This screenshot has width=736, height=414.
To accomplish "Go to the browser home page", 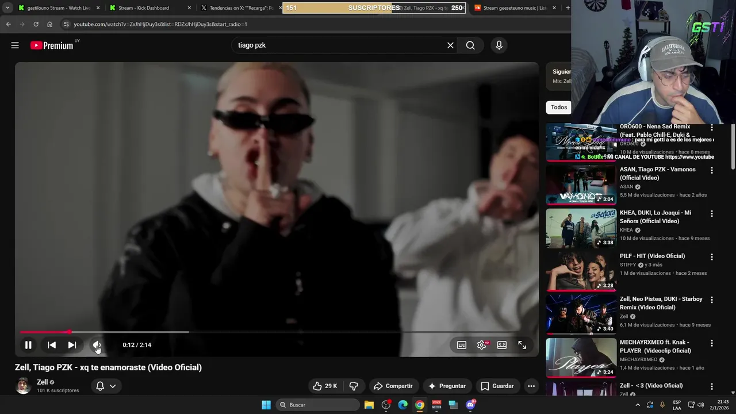I will click(x=49, y=24).
